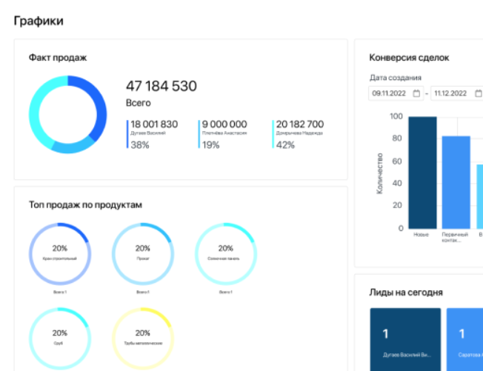Image resolution: width=483 pixels, height=371 pixels.
Task: Open the bottom-left cyan product ring
Action: point(60,338)
